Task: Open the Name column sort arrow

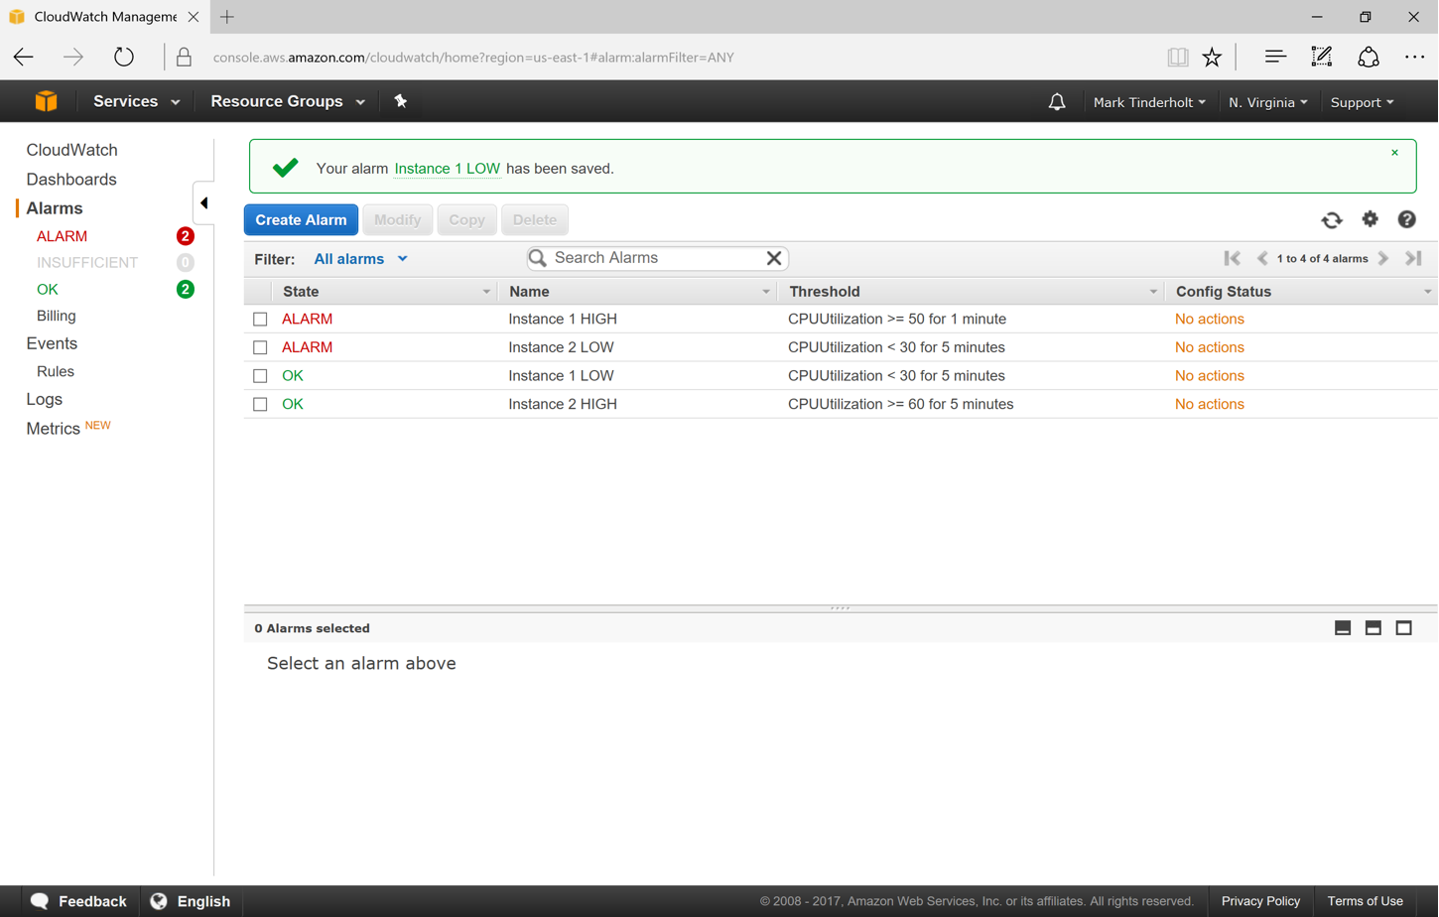Action: (766, 292)
